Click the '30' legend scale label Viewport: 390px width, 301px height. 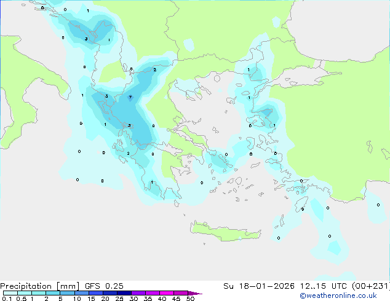(133, 299)
